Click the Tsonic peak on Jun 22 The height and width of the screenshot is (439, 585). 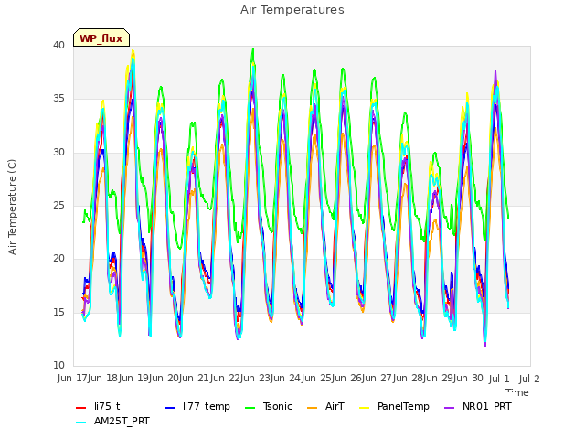click(x=253, y=48)
